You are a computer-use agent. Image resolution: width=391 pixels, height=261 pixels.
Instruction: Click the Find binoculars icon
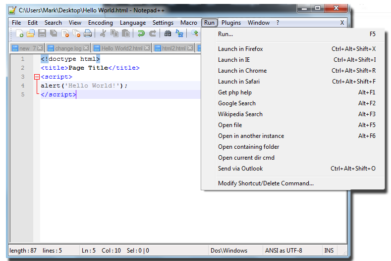(168, 33)
